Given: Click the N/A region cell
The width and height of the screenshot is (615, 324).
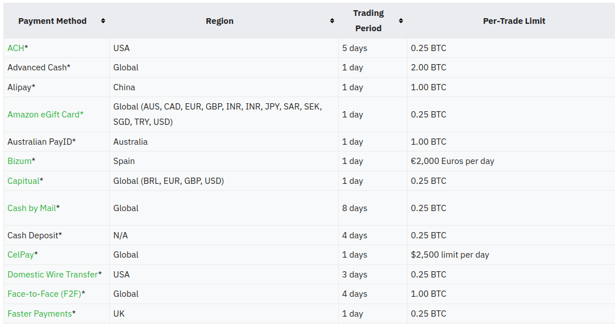Looking at the screenshot, I should coord(224,235).
